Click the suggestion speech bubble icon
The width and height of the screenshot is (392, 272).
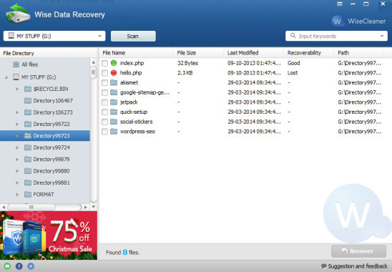coord(324,266)
